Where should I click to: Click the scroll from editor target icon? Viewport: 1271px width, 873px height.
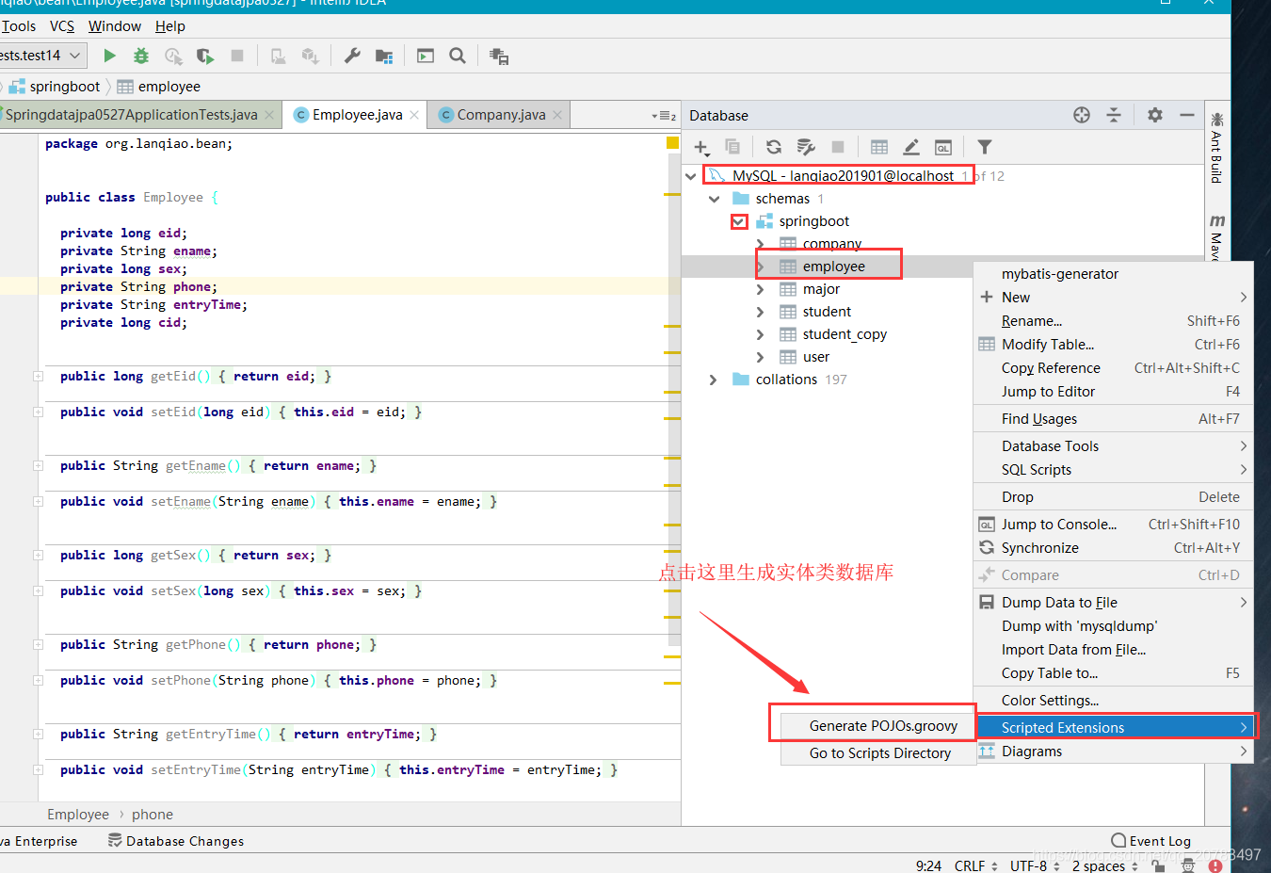click(x=1082, y=115)
